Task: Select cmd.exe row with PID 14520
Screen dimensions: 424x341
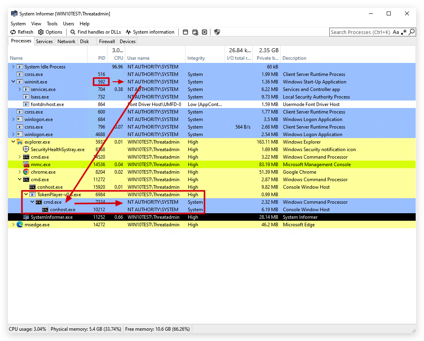Action: [212, 157]
